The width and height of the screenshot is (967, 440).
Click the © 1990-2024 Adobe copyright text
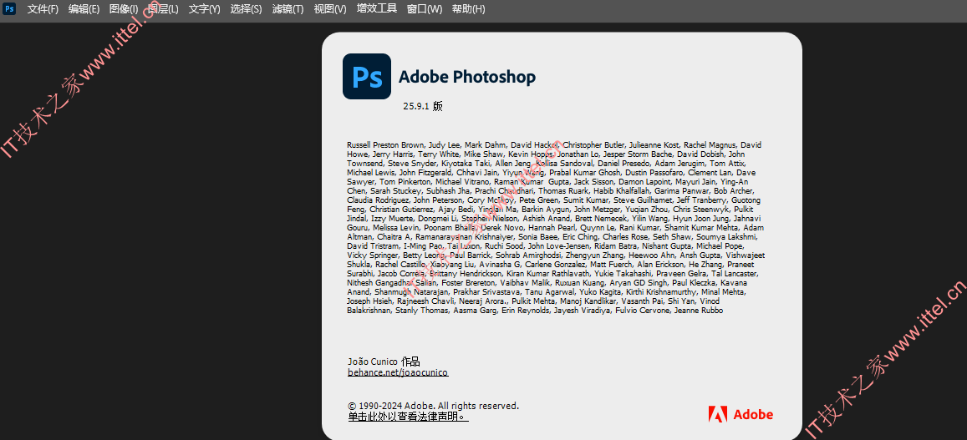pyautogui.click(x=434, y=406)
